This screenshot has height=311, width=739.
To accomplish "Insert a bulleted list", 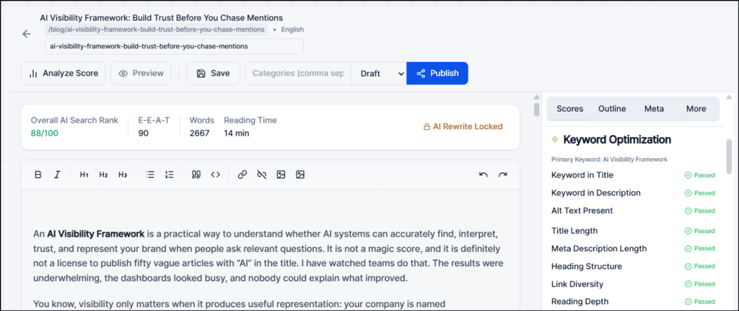I will [150, 175].
